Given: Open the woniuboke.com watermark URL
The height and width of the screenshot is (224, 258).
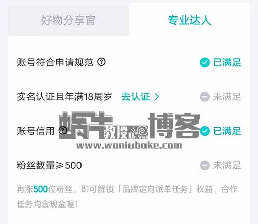Looking at the screenshot, I should point(129,146).
